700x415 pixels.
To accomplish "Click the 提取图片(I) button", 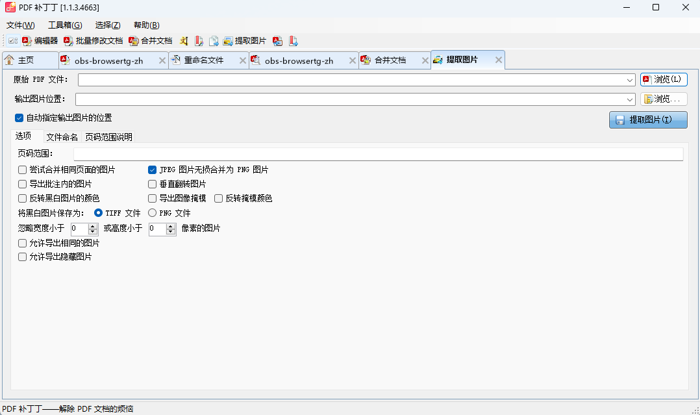I will tap(648, 120).
